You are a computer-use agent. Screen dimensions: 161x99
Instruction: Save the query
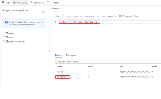click(x=87, y=16)
